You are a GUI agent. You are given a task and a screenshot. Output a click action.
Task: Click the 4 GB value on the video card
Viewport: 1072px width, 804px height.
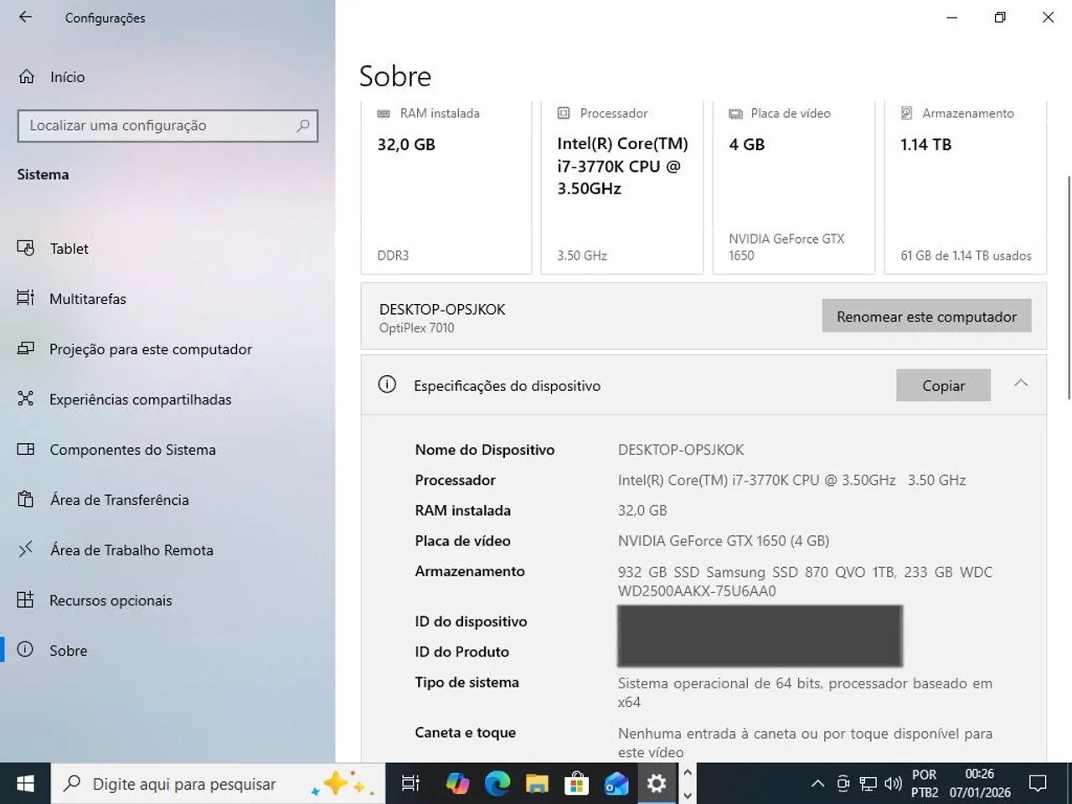pyautogui.click(x=747, y=144)
